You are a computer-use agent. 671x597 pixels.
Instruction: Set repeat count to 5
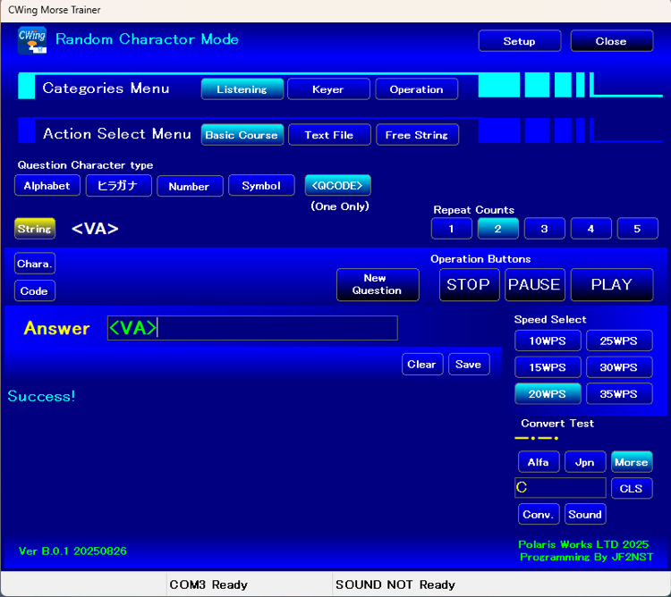[637, 229]
